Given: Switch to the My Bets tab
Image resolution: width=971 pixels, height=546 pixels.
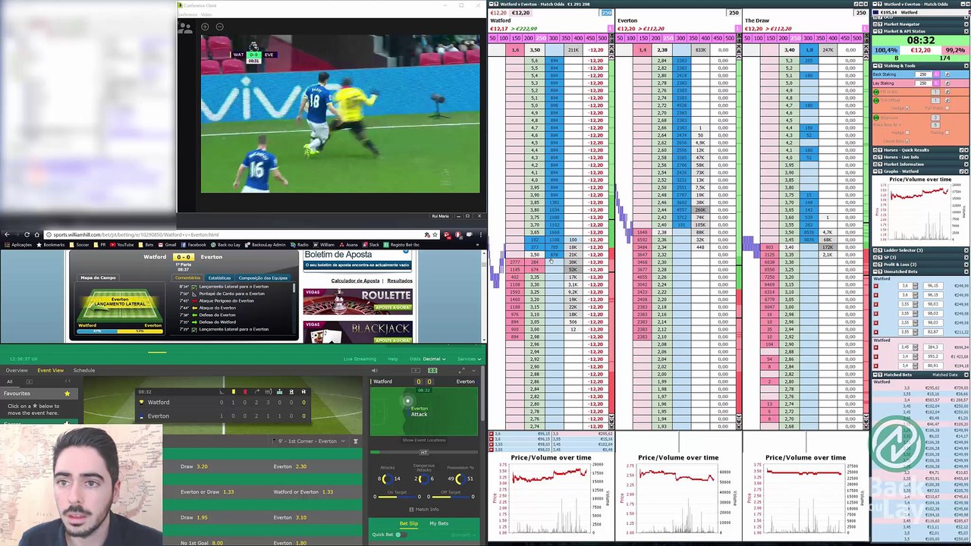Looking at the screenshot, I should click(438, 523).
